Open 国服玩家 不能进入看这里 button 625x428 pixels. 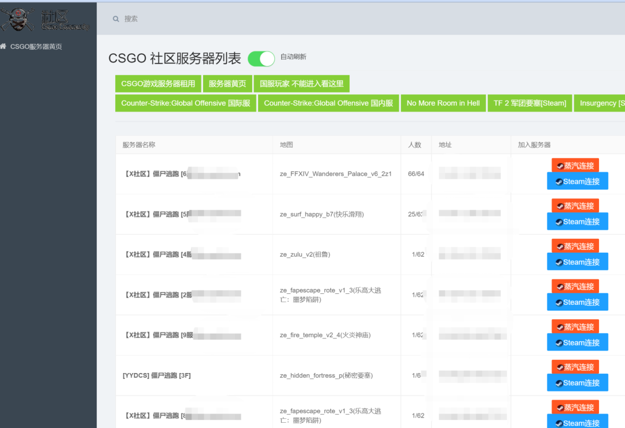302,84
